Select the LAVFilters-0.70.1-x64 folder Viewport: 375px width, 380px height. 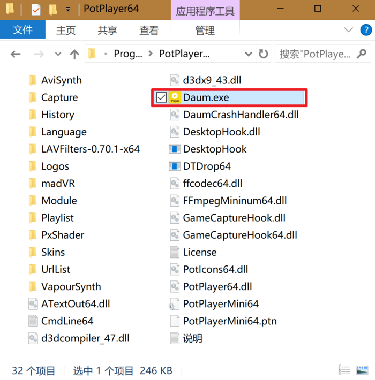pyautogui.click(x=84, y=149)
